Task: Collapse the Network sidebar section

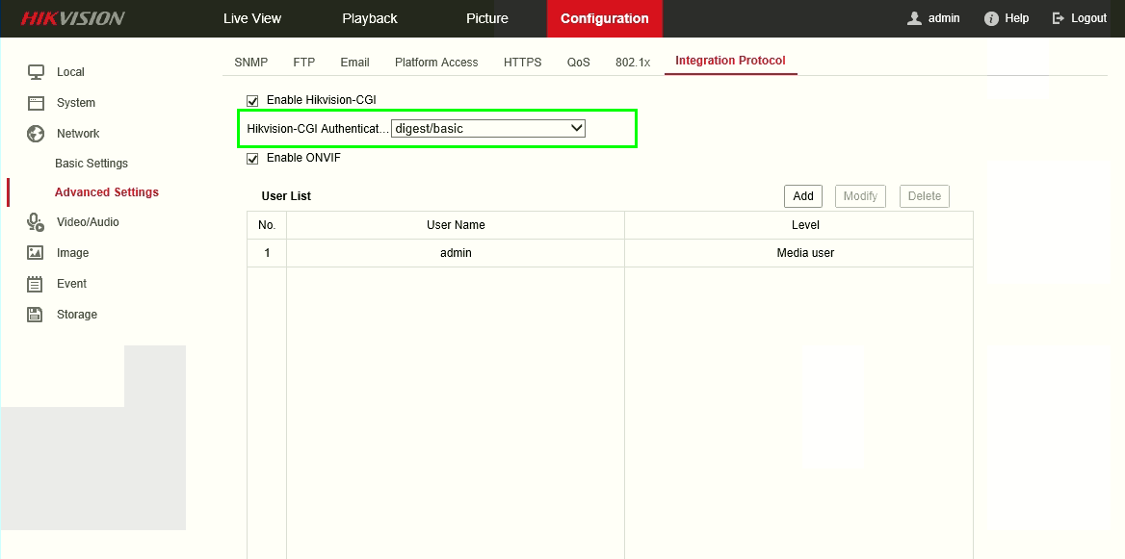Action: tap(78, 134)
